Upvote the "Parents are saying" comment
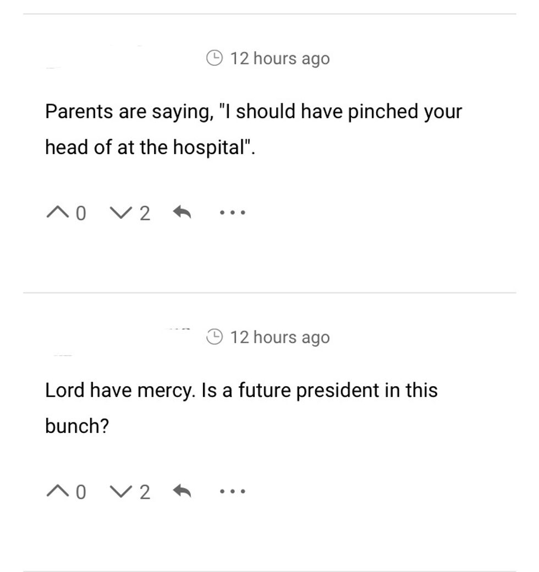The height and width of the screenshot is (572, 539). point(59,212)
